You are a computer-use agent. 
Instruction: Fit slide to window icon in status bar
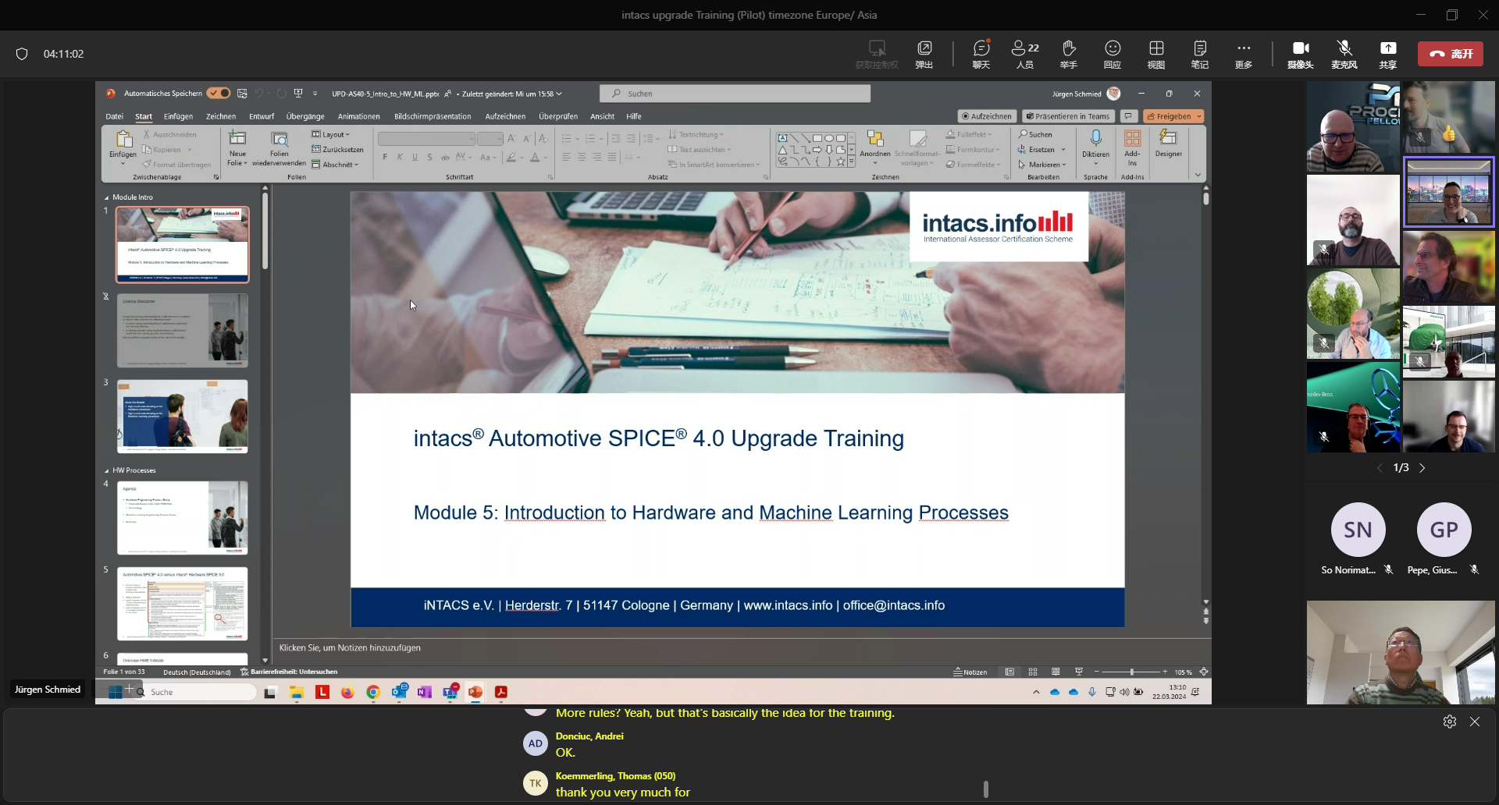[1204, 672]
